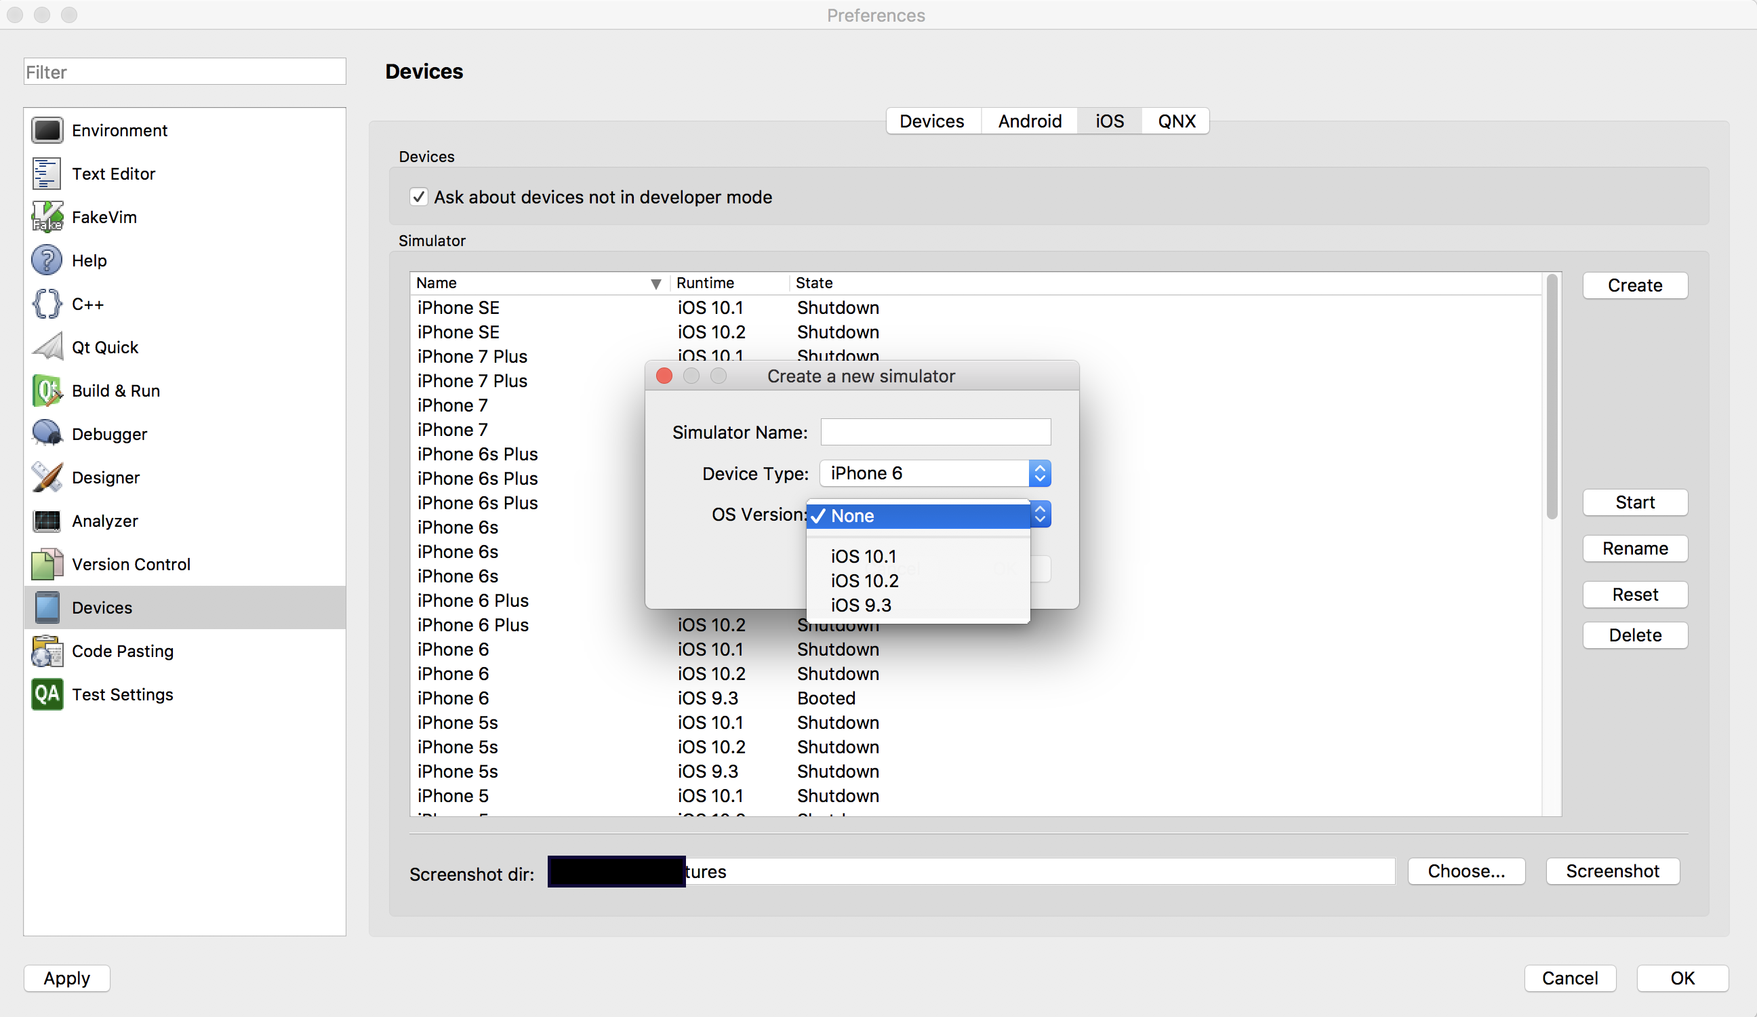
Task: Choose iOS 10.2 from OS Version list
Action: [x=864, y=581]
